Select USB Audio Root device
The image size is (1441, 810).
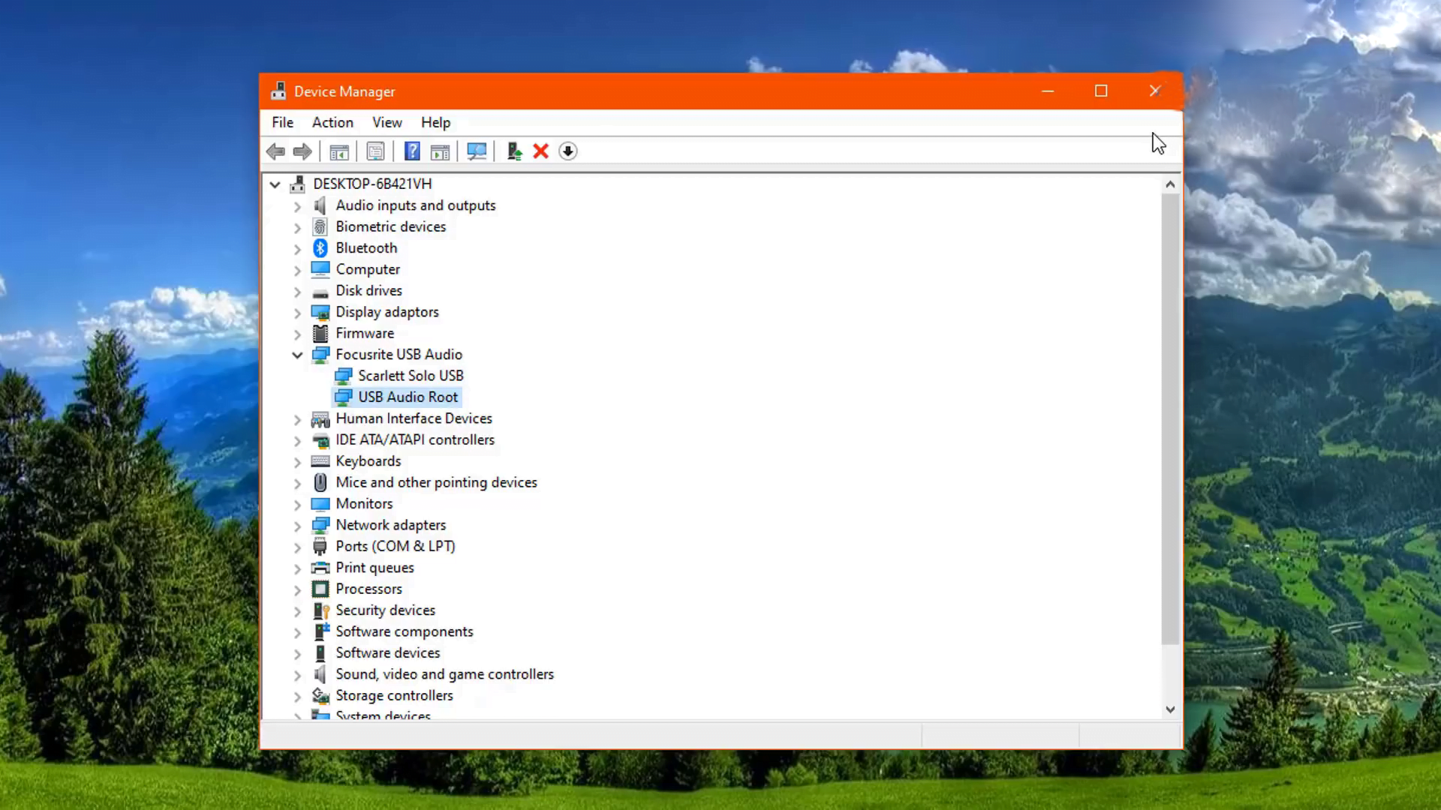(x=408, y=397)
